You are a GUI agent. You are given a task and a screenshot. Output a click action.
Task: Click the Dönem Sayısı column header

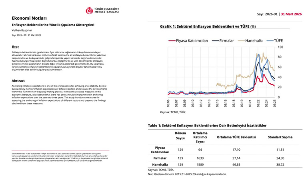180,136
